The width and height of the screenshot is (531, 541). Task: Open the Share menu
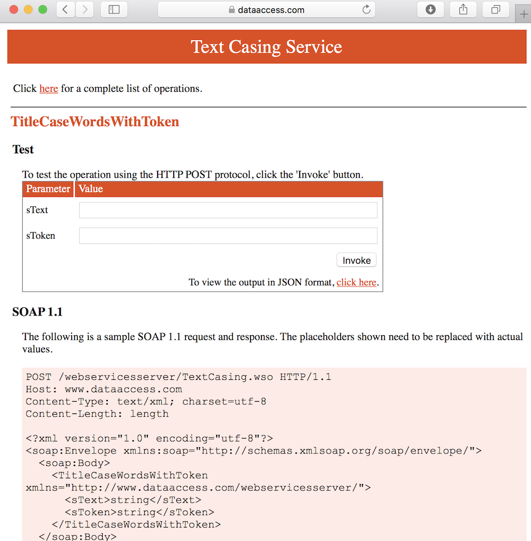(463, 9)
